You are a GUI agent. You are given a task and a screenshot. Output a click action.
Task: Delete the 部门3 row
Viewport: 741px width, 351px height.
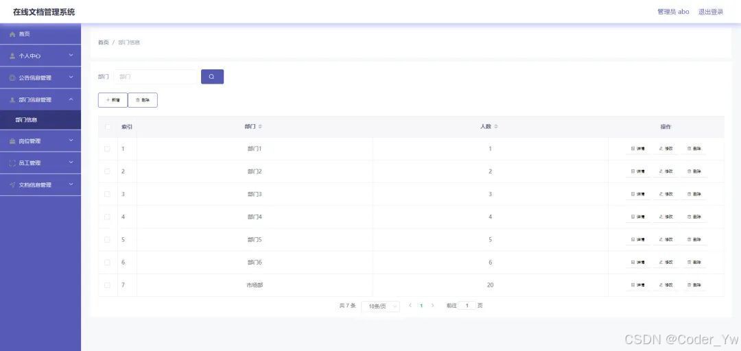(694, 194)
